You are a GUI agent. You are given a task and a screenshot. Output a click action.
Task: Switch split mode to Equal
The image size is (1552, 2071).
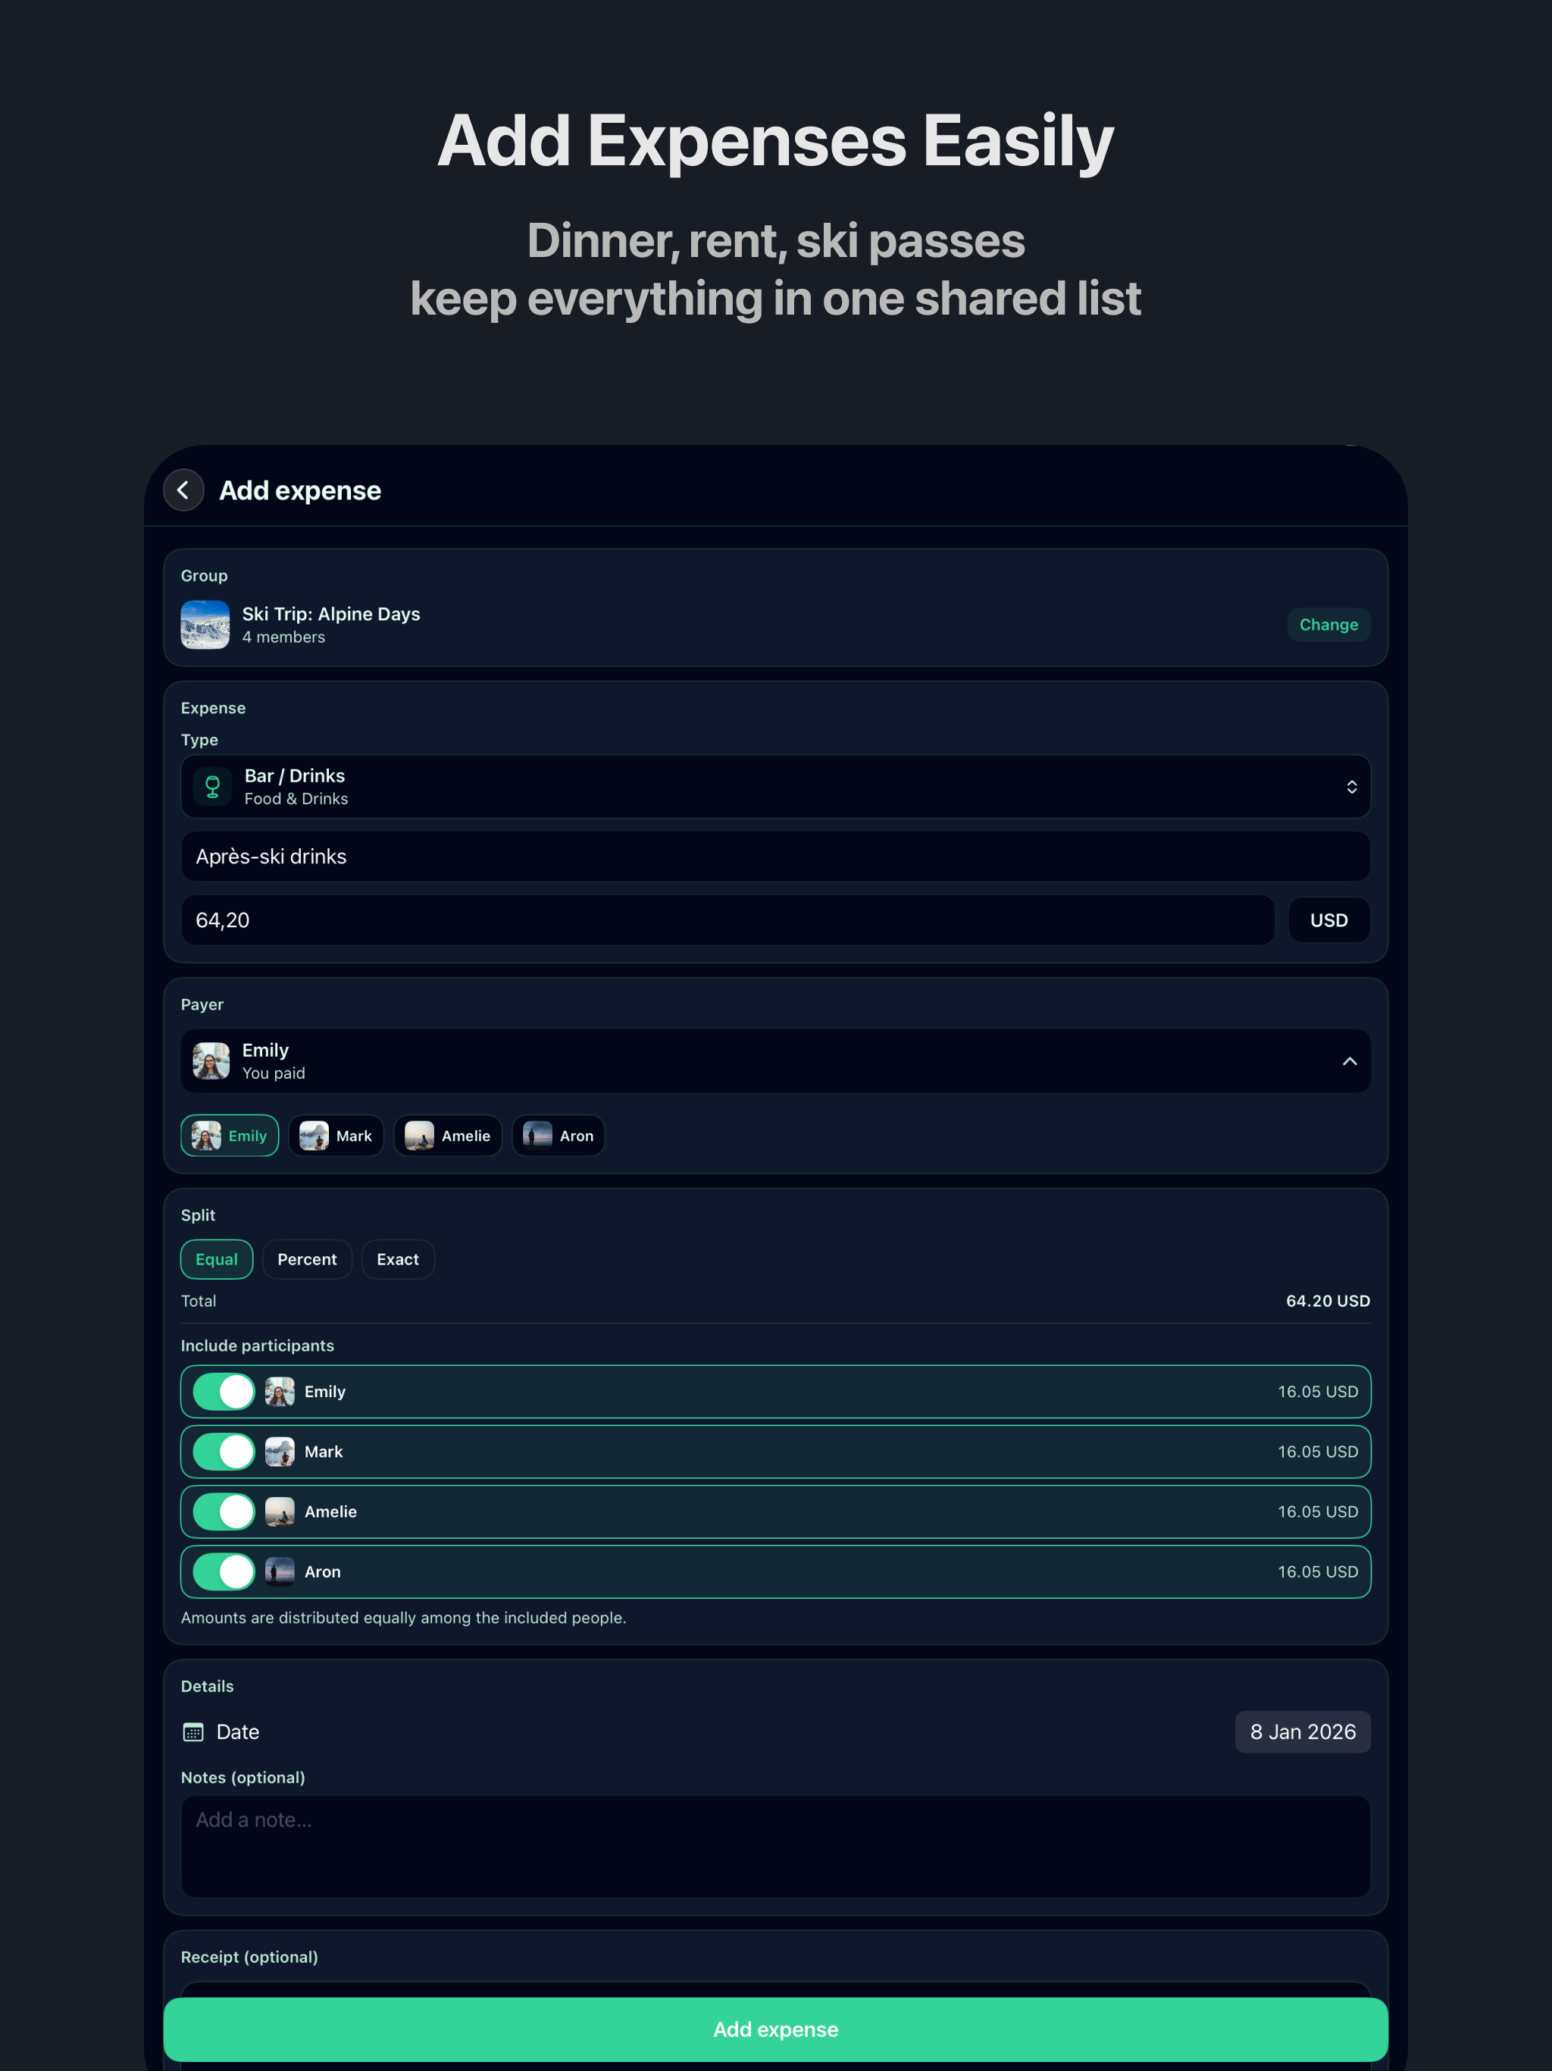pos(216,1259)
